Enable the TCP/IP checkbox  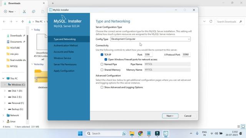click(x=102, y=54)
